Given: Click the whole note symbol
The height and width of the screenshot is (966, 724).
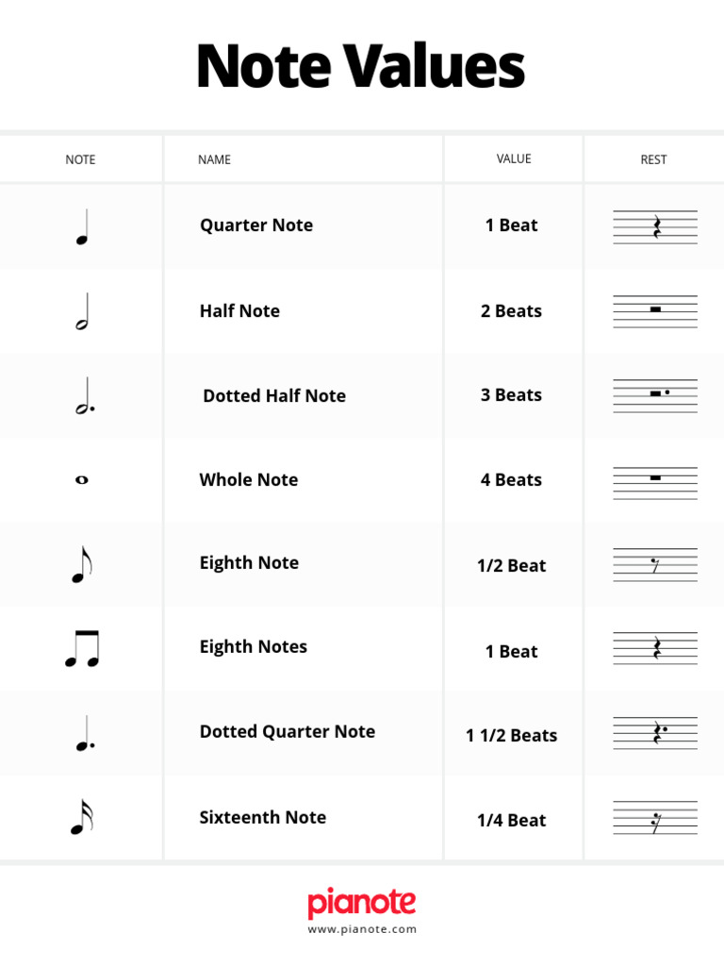Looking at the screenshot, I should click(x=81, y=480).
